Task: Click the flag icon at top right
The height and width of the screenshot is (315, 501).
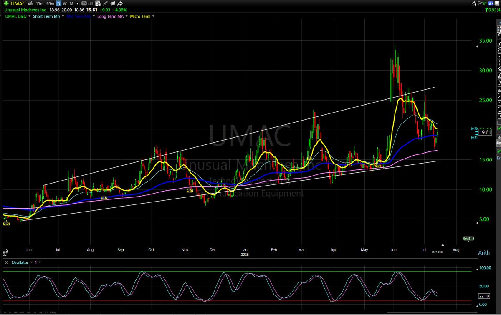Action: click(x=480, y=3)
